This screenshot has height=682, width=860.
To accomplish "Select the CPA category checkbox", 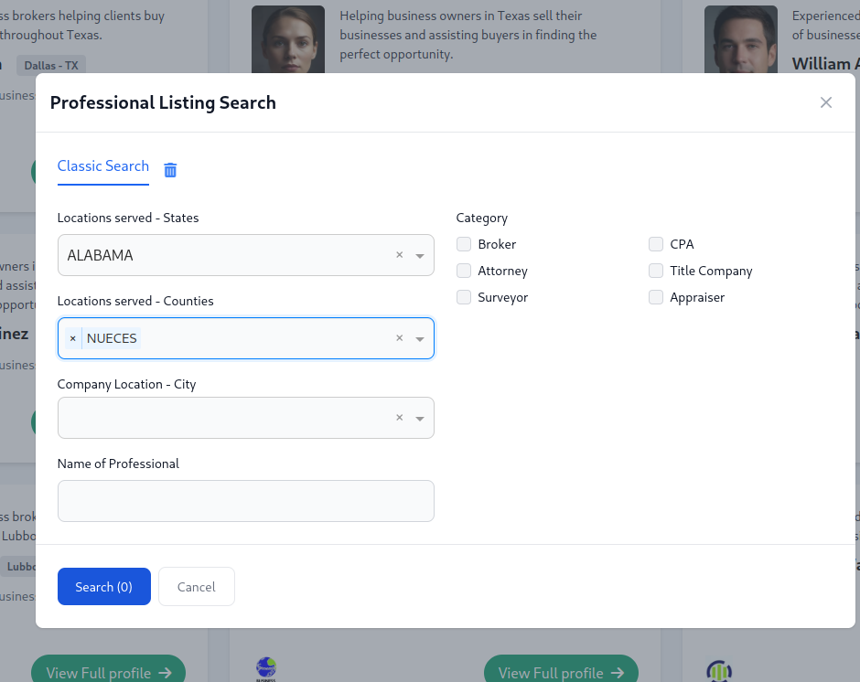I will (656, 244).
